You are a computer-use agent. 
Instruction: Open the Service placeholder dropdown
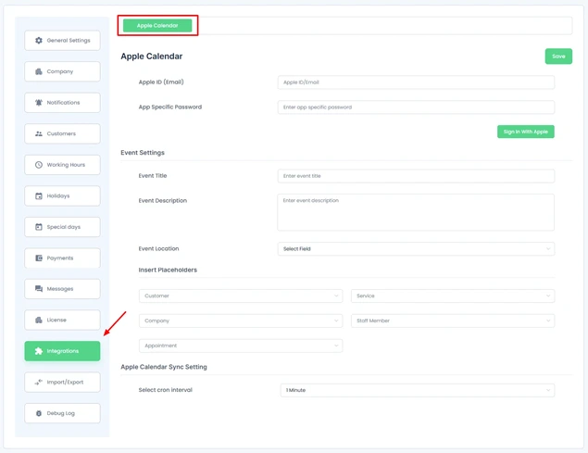[x=452, y=296]
